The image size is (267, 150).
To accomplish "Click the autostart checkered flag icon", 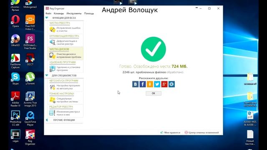I will click(53, 87).
